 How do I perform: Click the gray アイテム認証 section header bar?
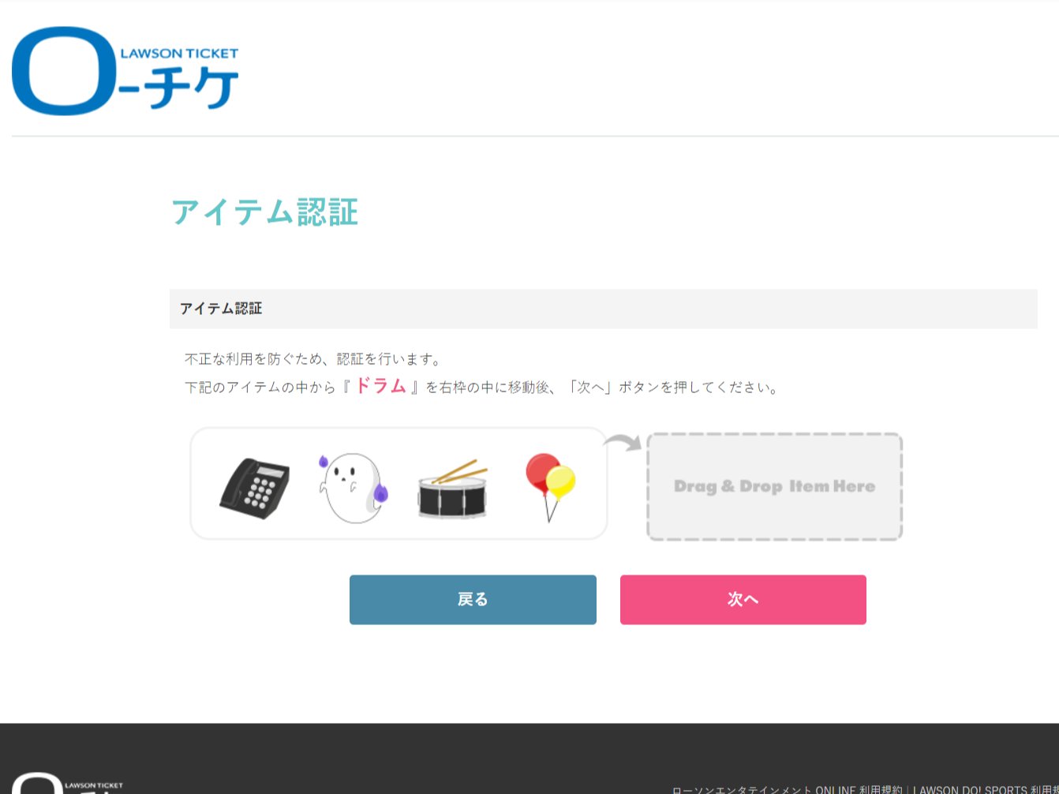604,309
